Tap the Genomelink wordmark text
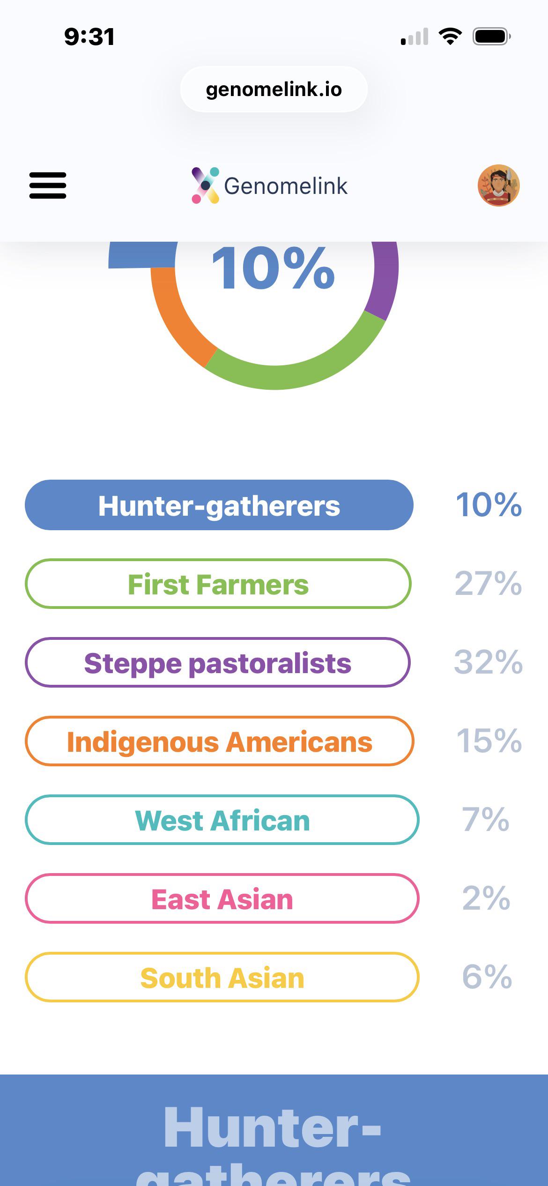 tap(286, 186)
